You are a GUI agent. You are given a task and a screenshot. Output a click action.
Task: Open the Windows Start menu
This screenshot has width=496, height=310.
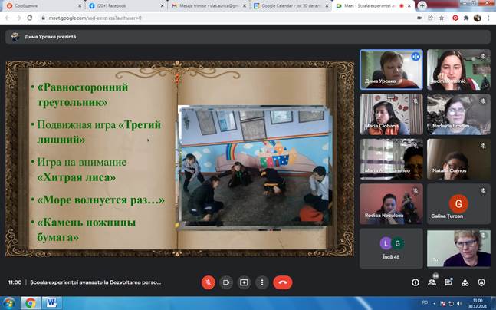[x=9, y=302]
